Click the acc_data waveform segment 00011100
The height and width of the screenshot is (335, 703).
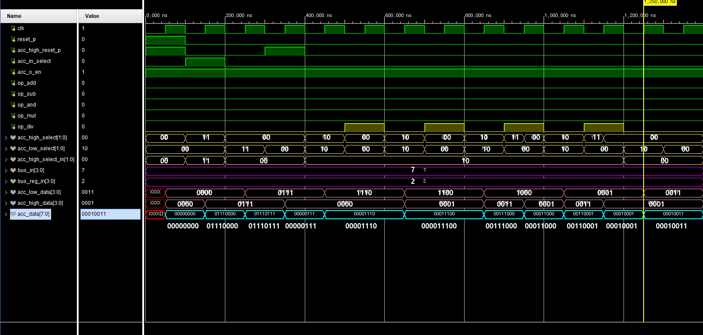point(444,214)
